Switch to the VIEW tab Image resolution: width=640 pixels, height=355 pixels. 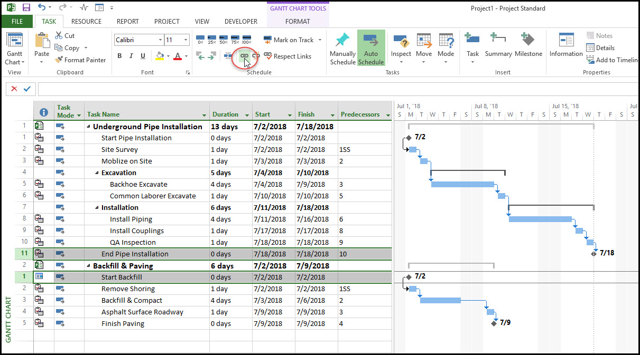click(202, 22)
